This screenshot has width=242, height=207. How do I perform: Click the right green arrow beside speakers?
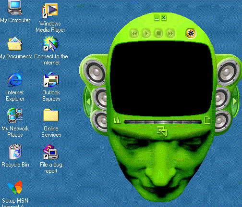click(235, 101)
